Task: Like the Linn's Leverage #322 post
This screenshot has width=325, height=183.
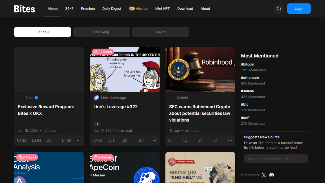Action: tap(95, 141)
